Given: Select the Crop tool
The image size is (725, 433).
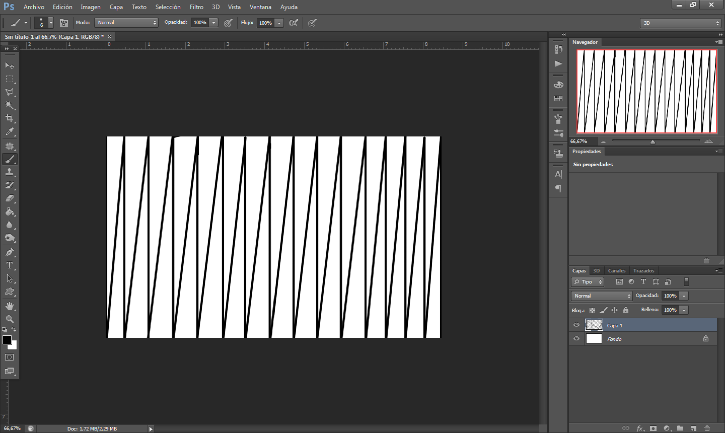Looking at the screenshot, I should tap(10, 118).
